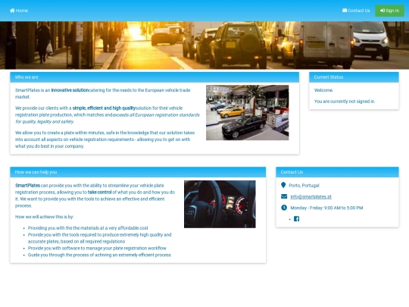Screen dimensions: 409x307
Task: Click the green Sign In button
Action: (x=389, y=11)
